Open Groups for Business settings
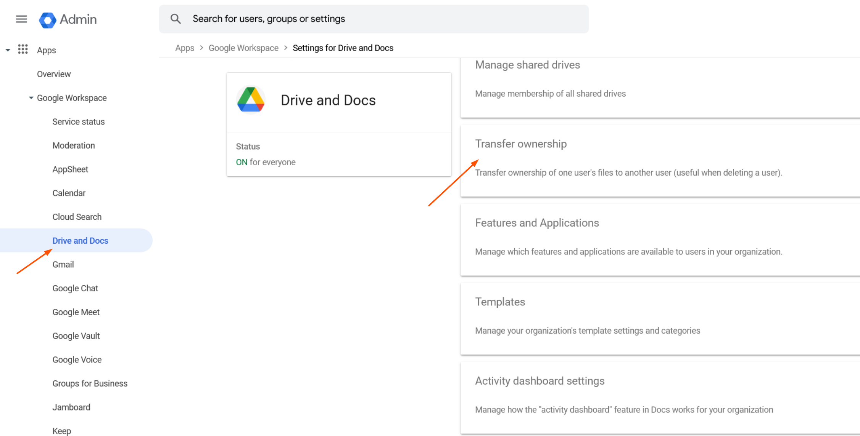Screen dimensions: 860x436 pyautogui.click(x=90, y=383)
